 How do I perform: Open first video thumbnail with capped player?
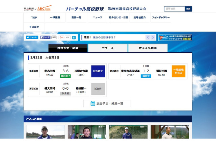point(46,132)
